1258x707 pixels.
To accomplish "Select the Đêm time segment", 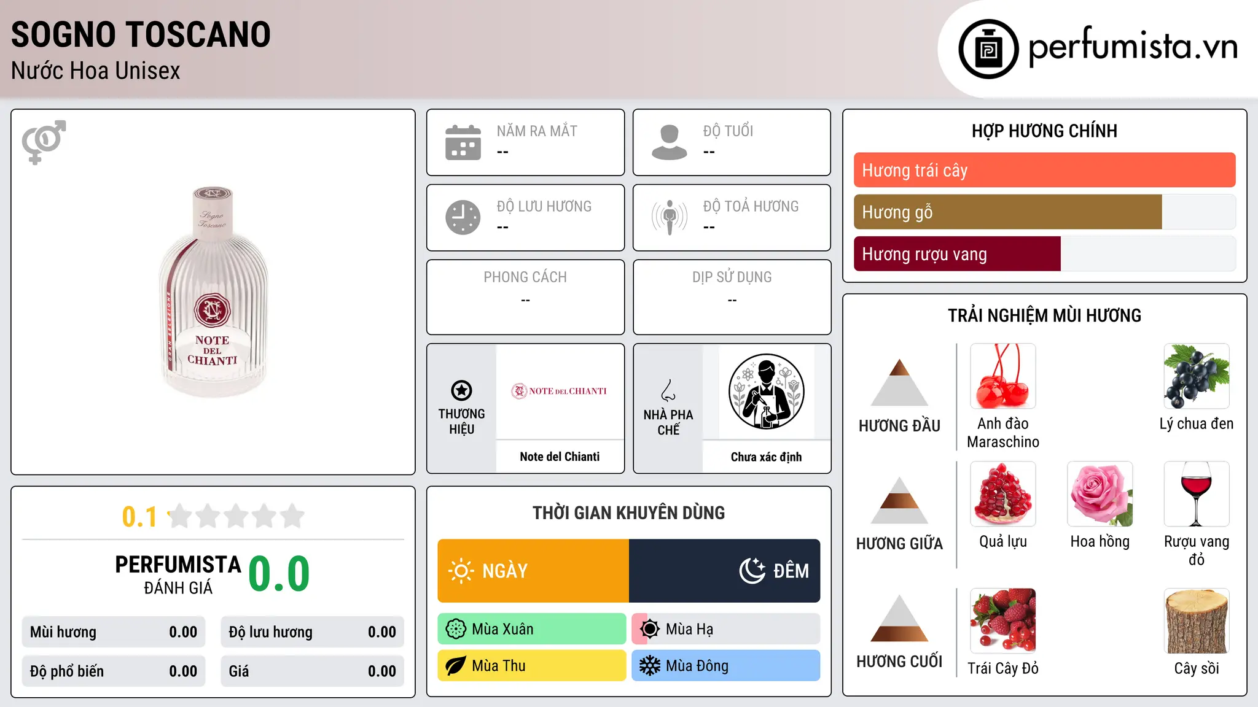I will [725, 571].
